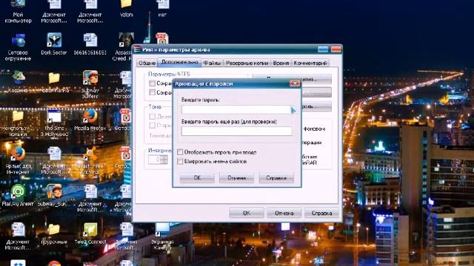Focus the Введите пароль input field
Screen dimensions: 474x266
coord(236,109)
